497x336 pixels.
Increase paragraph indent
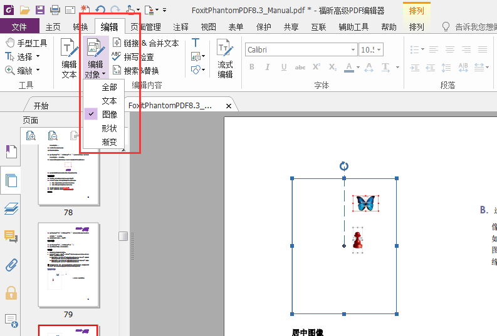[415, 68]
